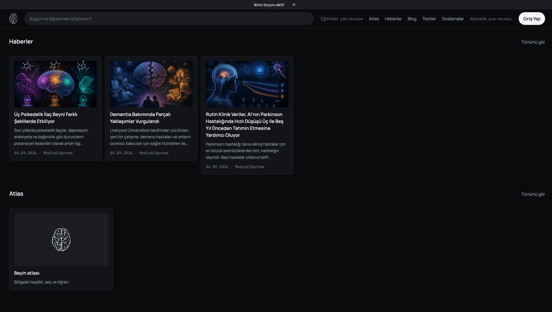Click the 'İkinci duyuru aktif' announcement text

[x=269, y=5]
